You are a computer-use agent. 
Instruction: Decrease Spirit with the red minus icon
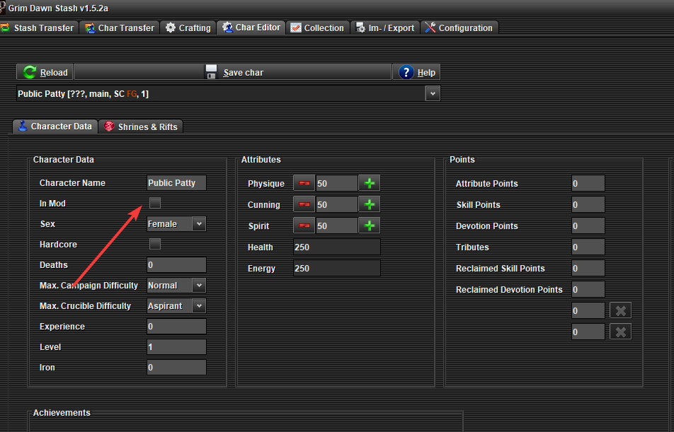[304, 226]
